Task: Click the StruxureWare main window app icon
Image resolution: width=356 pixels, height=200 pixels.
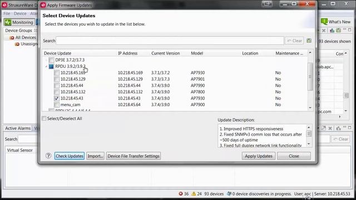Action: click(4, 5)
